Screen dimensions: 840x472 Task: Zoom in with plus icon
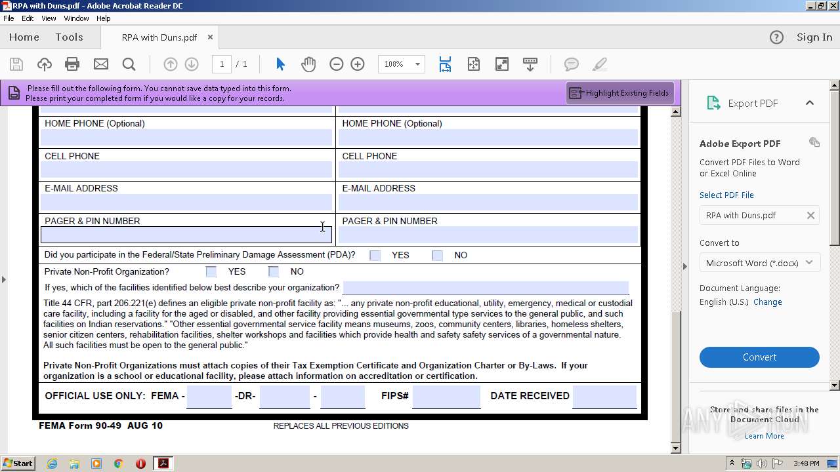point(358,64)
